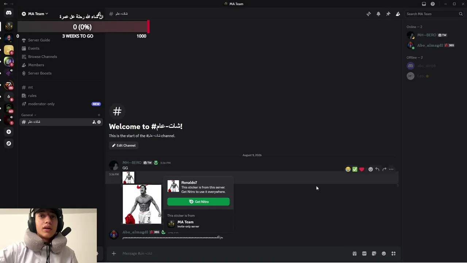Image resolution: width=467 pixels, height=263 pixels.
Task: Open the emoji picker in message bar
Action: [x=384, y=254]
